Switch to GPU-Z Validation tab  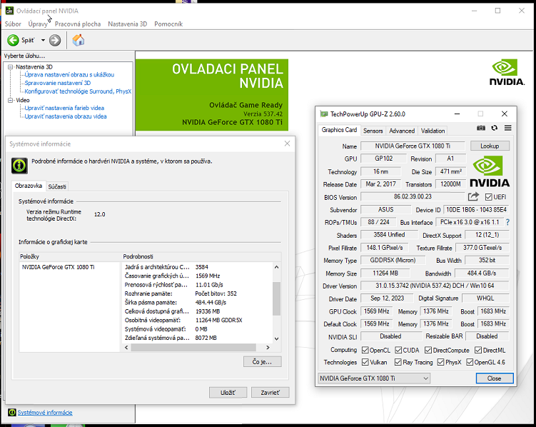coord(433,131)
